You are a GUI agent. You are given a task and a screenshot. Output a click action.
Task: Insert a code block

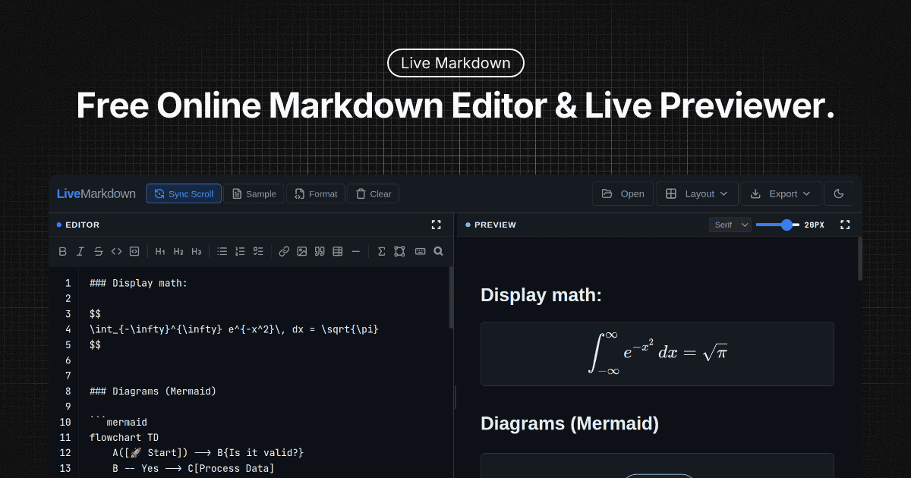[134, 251]
